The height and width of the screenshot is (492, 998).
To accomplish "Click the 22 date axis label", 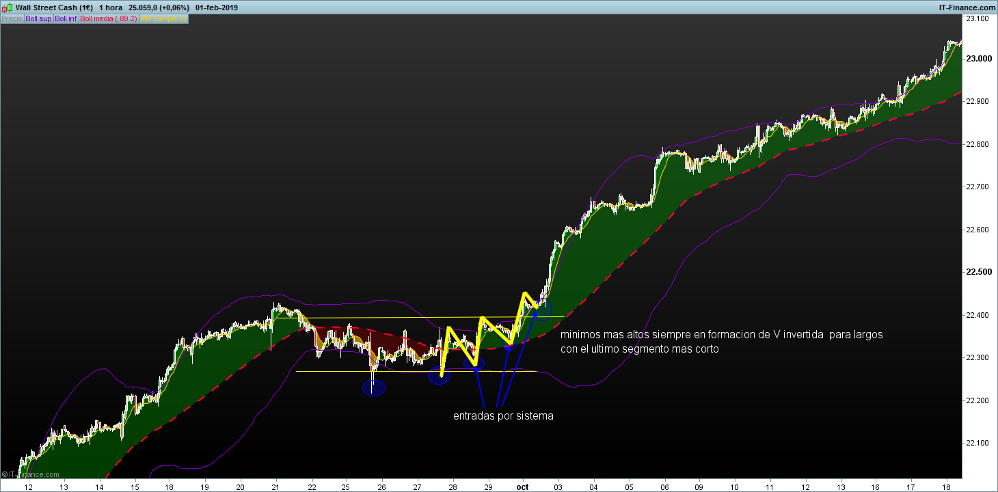I will pos(312,487).
